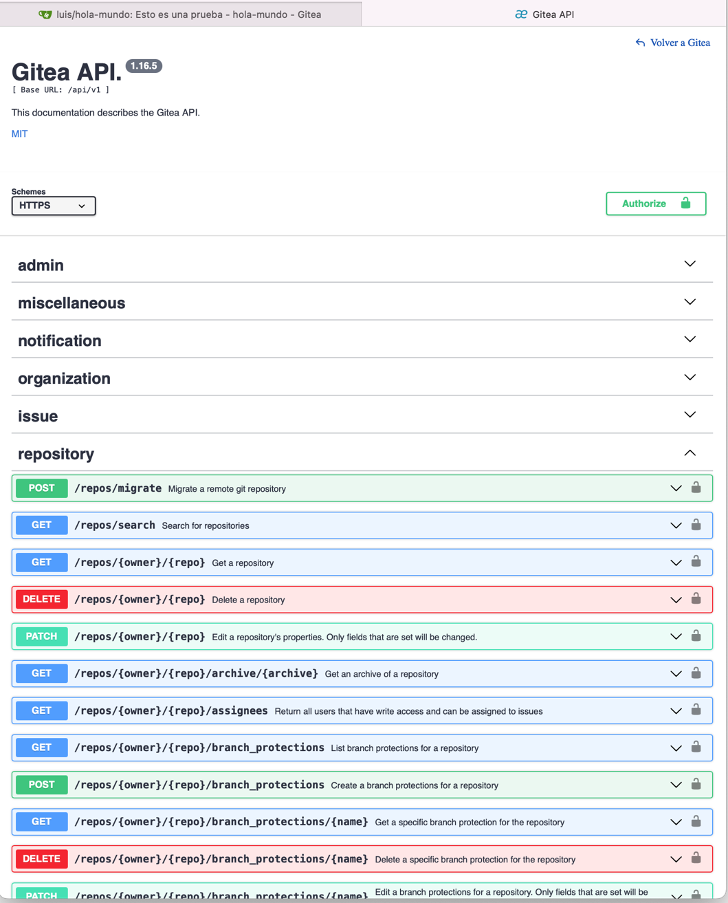Expand chevron on POST /repos/migrate row
The image size is (728, 903).
point(676,488)
